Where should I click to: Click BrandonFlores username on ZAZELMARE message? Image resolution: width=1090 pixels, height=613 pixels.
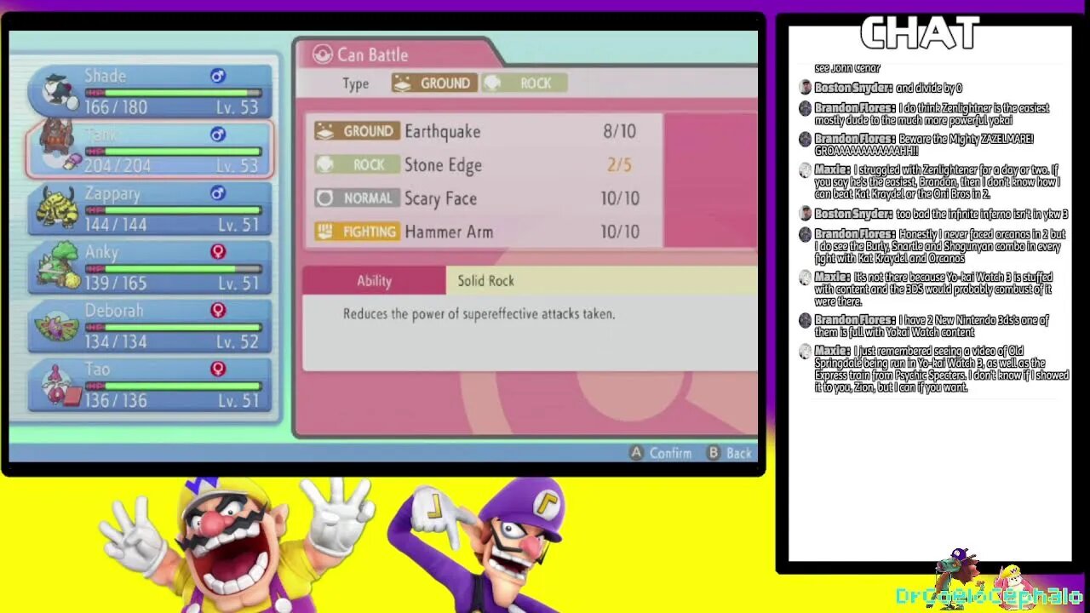855,139
